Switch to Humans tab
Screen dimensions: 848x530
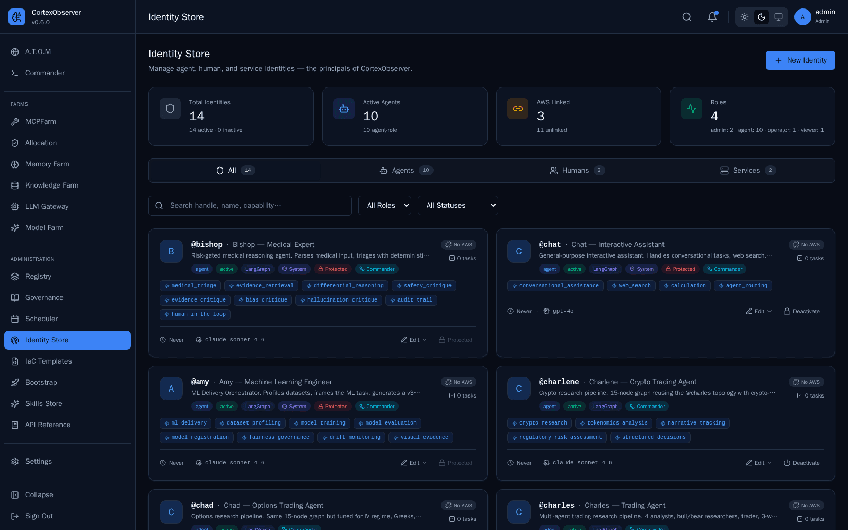577,171
